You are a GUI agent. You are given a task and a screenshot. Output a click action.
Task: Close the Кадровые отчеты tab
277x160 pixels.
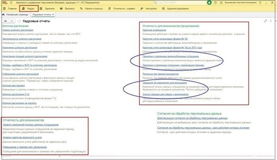click(53, 15)
